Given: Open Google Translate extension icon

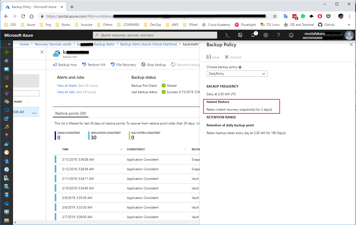Looking at the screenshot, I should coord(286,16).
